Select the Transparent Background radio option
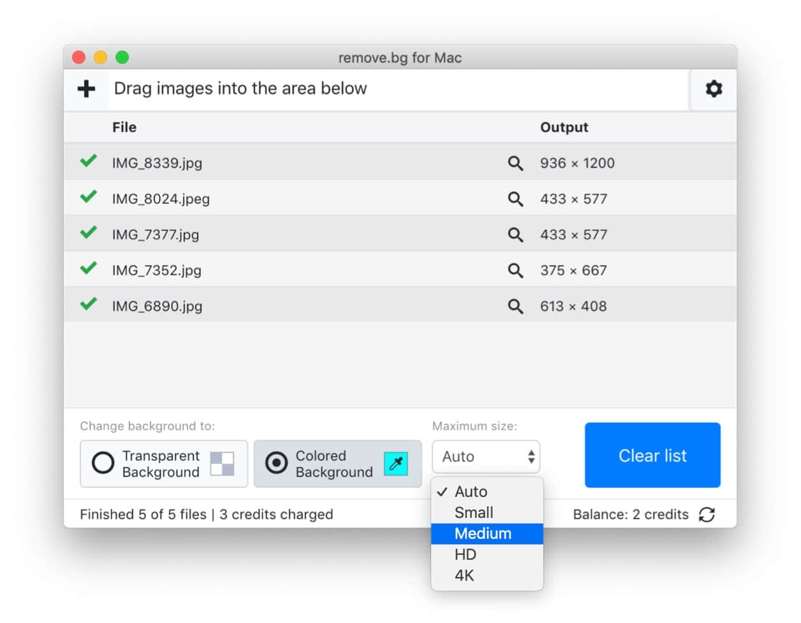This screenshot has width=801, height=623. (164, 464)
